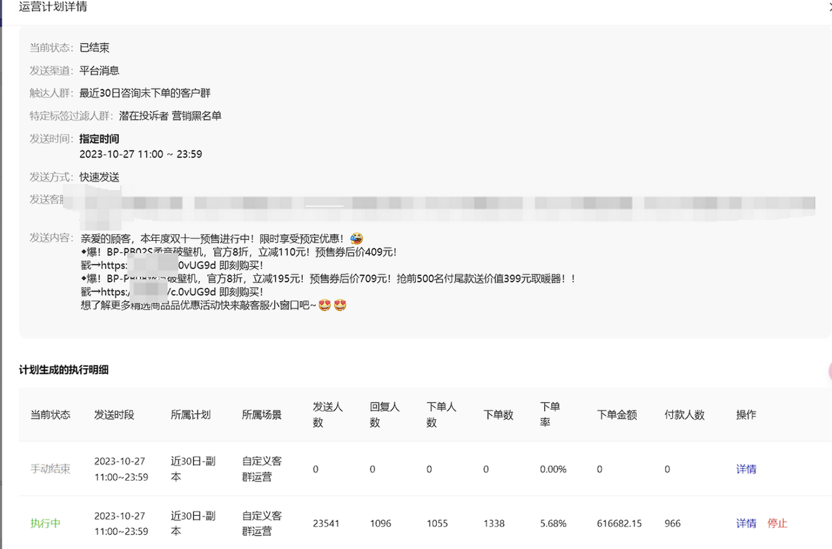Click the 发送方式 field label
832x549 pixels.
[52, 177]
